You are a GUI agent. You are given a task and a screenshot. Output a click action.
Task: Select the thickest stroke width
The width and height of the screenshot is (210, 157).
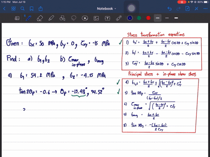click(176, 18)
